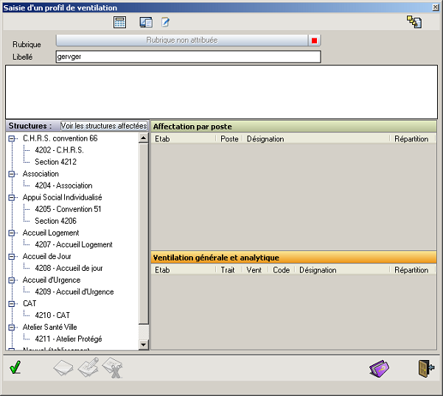
Task: Click the Libellé text field
Action: coord(188,57)
